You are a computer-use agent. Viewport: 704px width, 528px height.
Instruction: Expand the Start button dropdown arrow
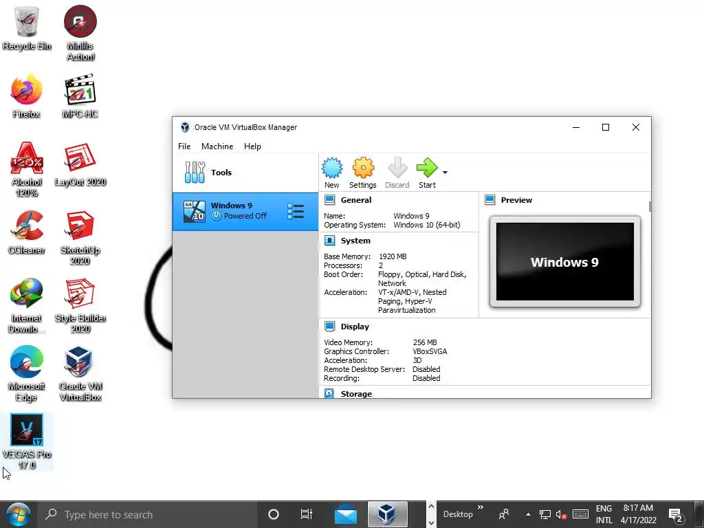click(x=445, y=173)
